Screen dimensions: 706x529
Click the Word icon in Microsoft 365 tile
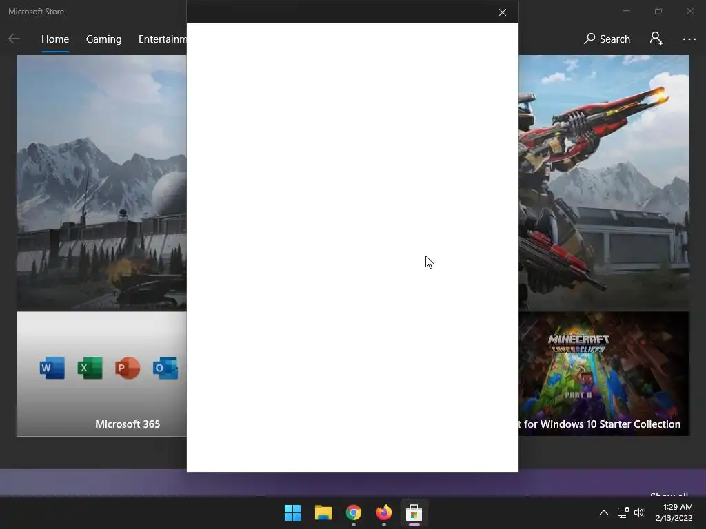coord(52,368)
